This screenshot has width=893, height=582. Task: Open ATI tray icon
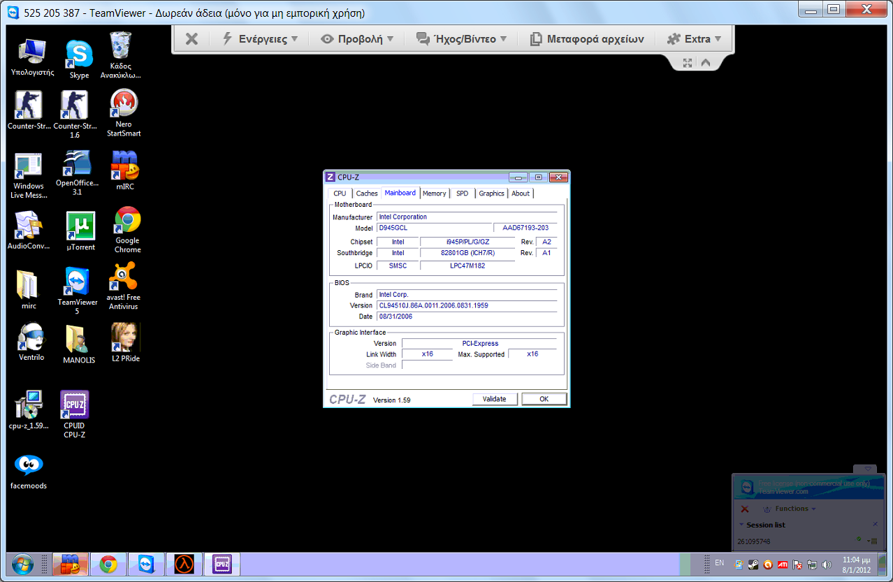coord(783,565)
